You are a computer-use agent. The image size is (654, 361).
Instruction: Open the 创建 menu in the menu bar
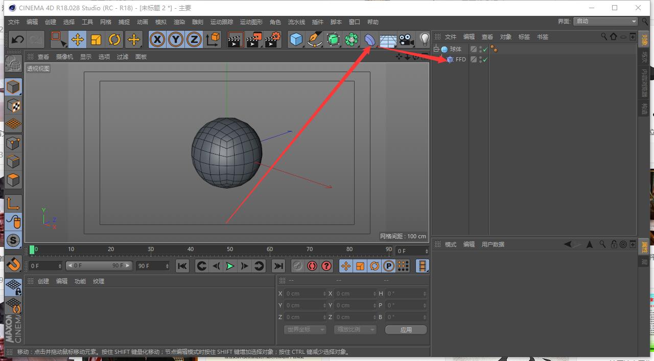(x=51, y=22)
